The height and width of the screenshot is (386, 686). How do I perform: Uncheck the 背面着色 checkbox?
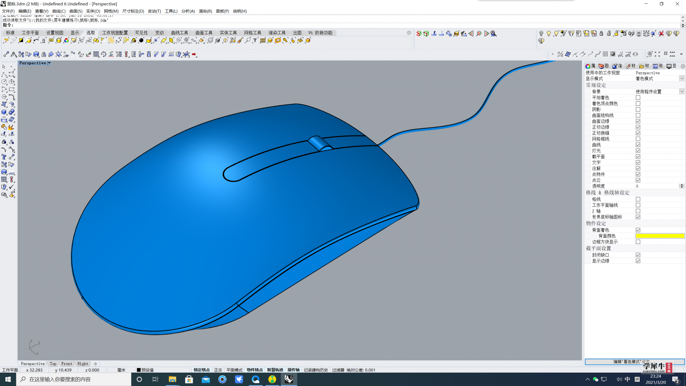click(x=638, y=230)
